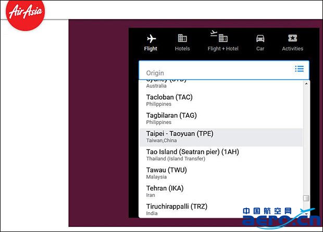
Task: Choose Tawau (TWU) from the list
Action: point(221,173)
